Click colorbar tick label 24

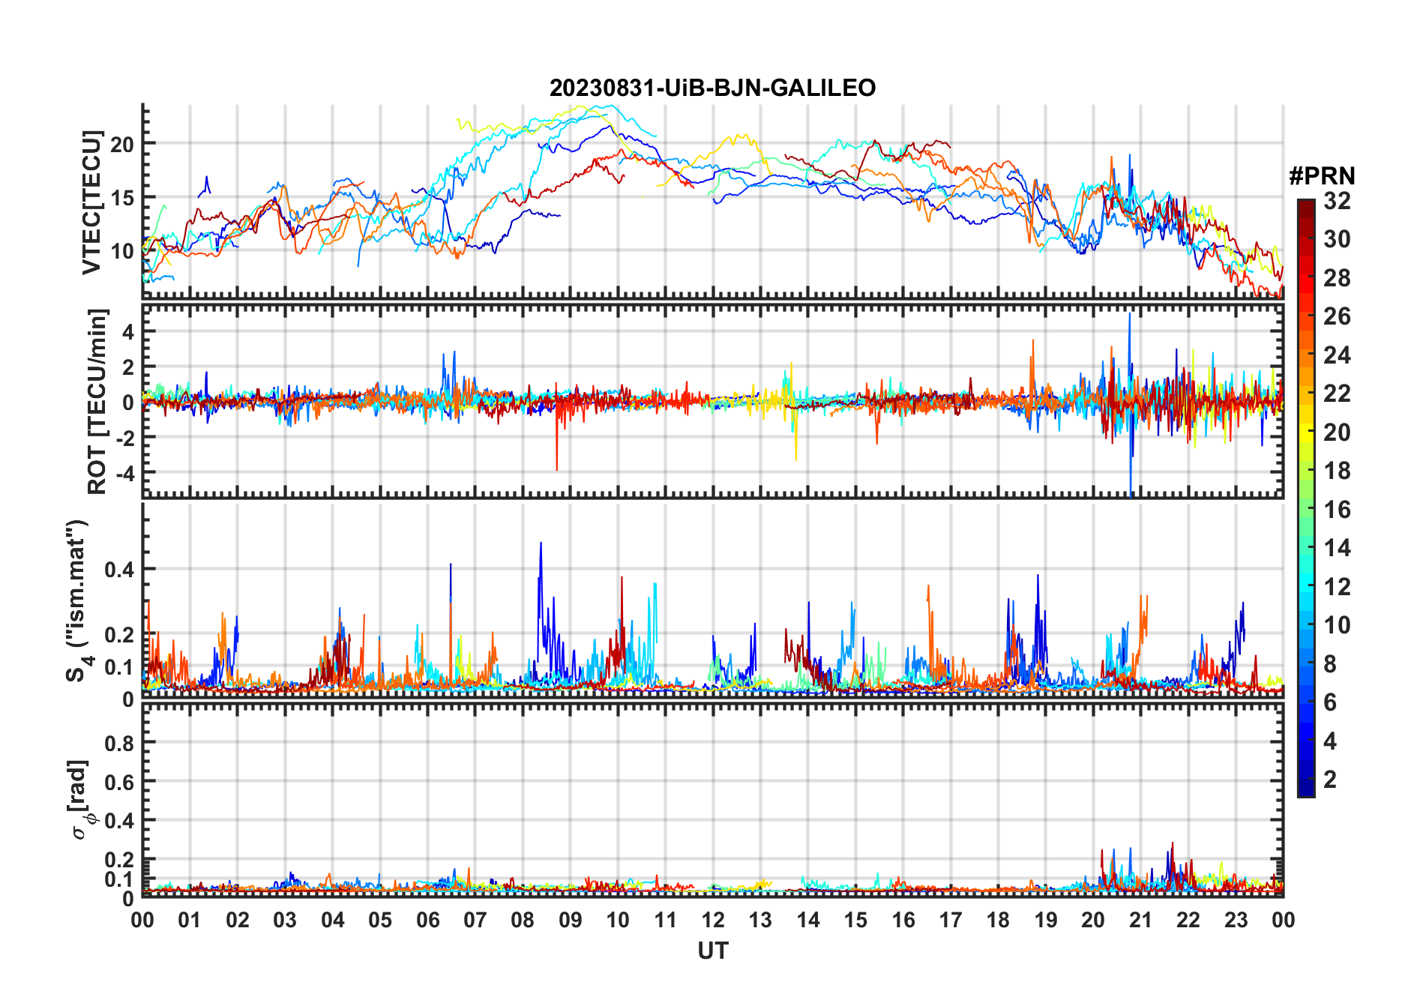(1337, 355)
